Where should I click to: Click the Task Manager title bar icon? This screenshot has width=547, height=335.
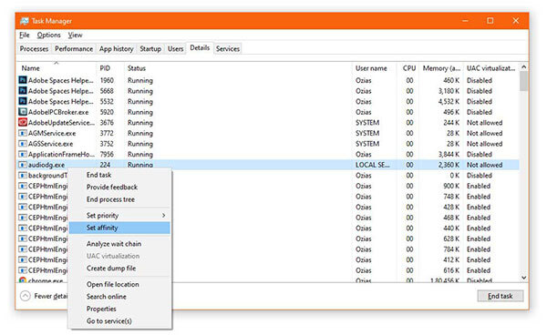[x=25, y=21]
